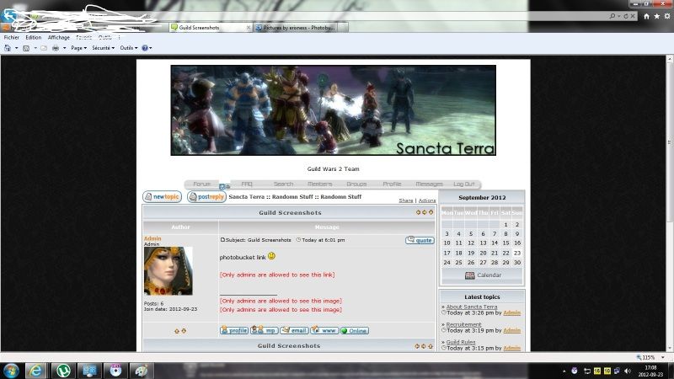Open the Edition menu

(x=34, y=37)
